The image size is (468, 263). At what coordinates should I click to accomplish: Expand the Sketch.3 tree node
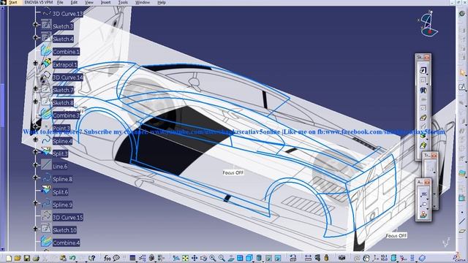pos(36,25)
